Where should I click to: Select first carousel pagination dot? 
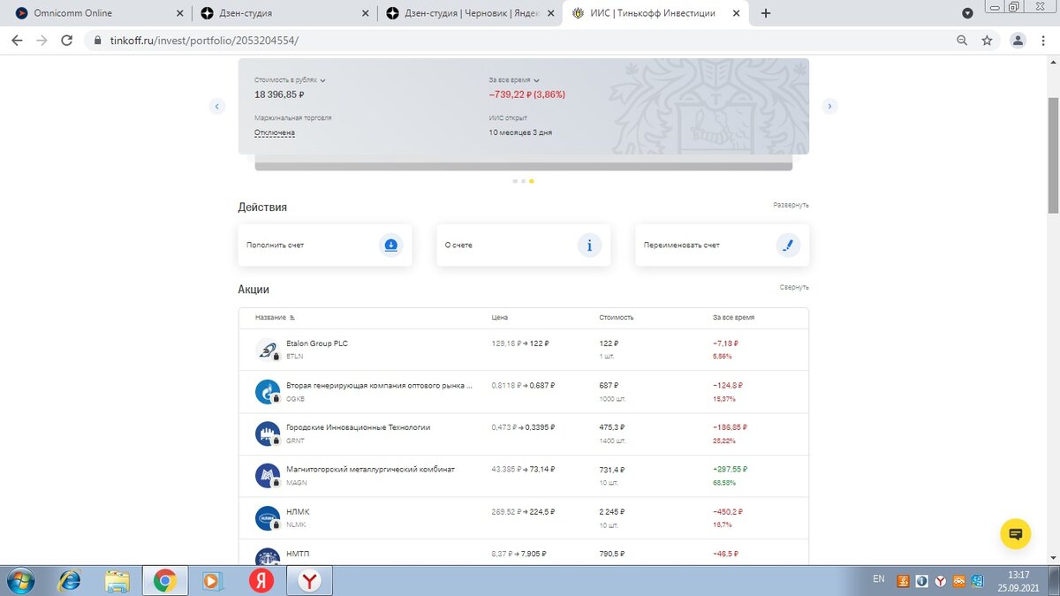pyautogui.click(x=515, y=181)
